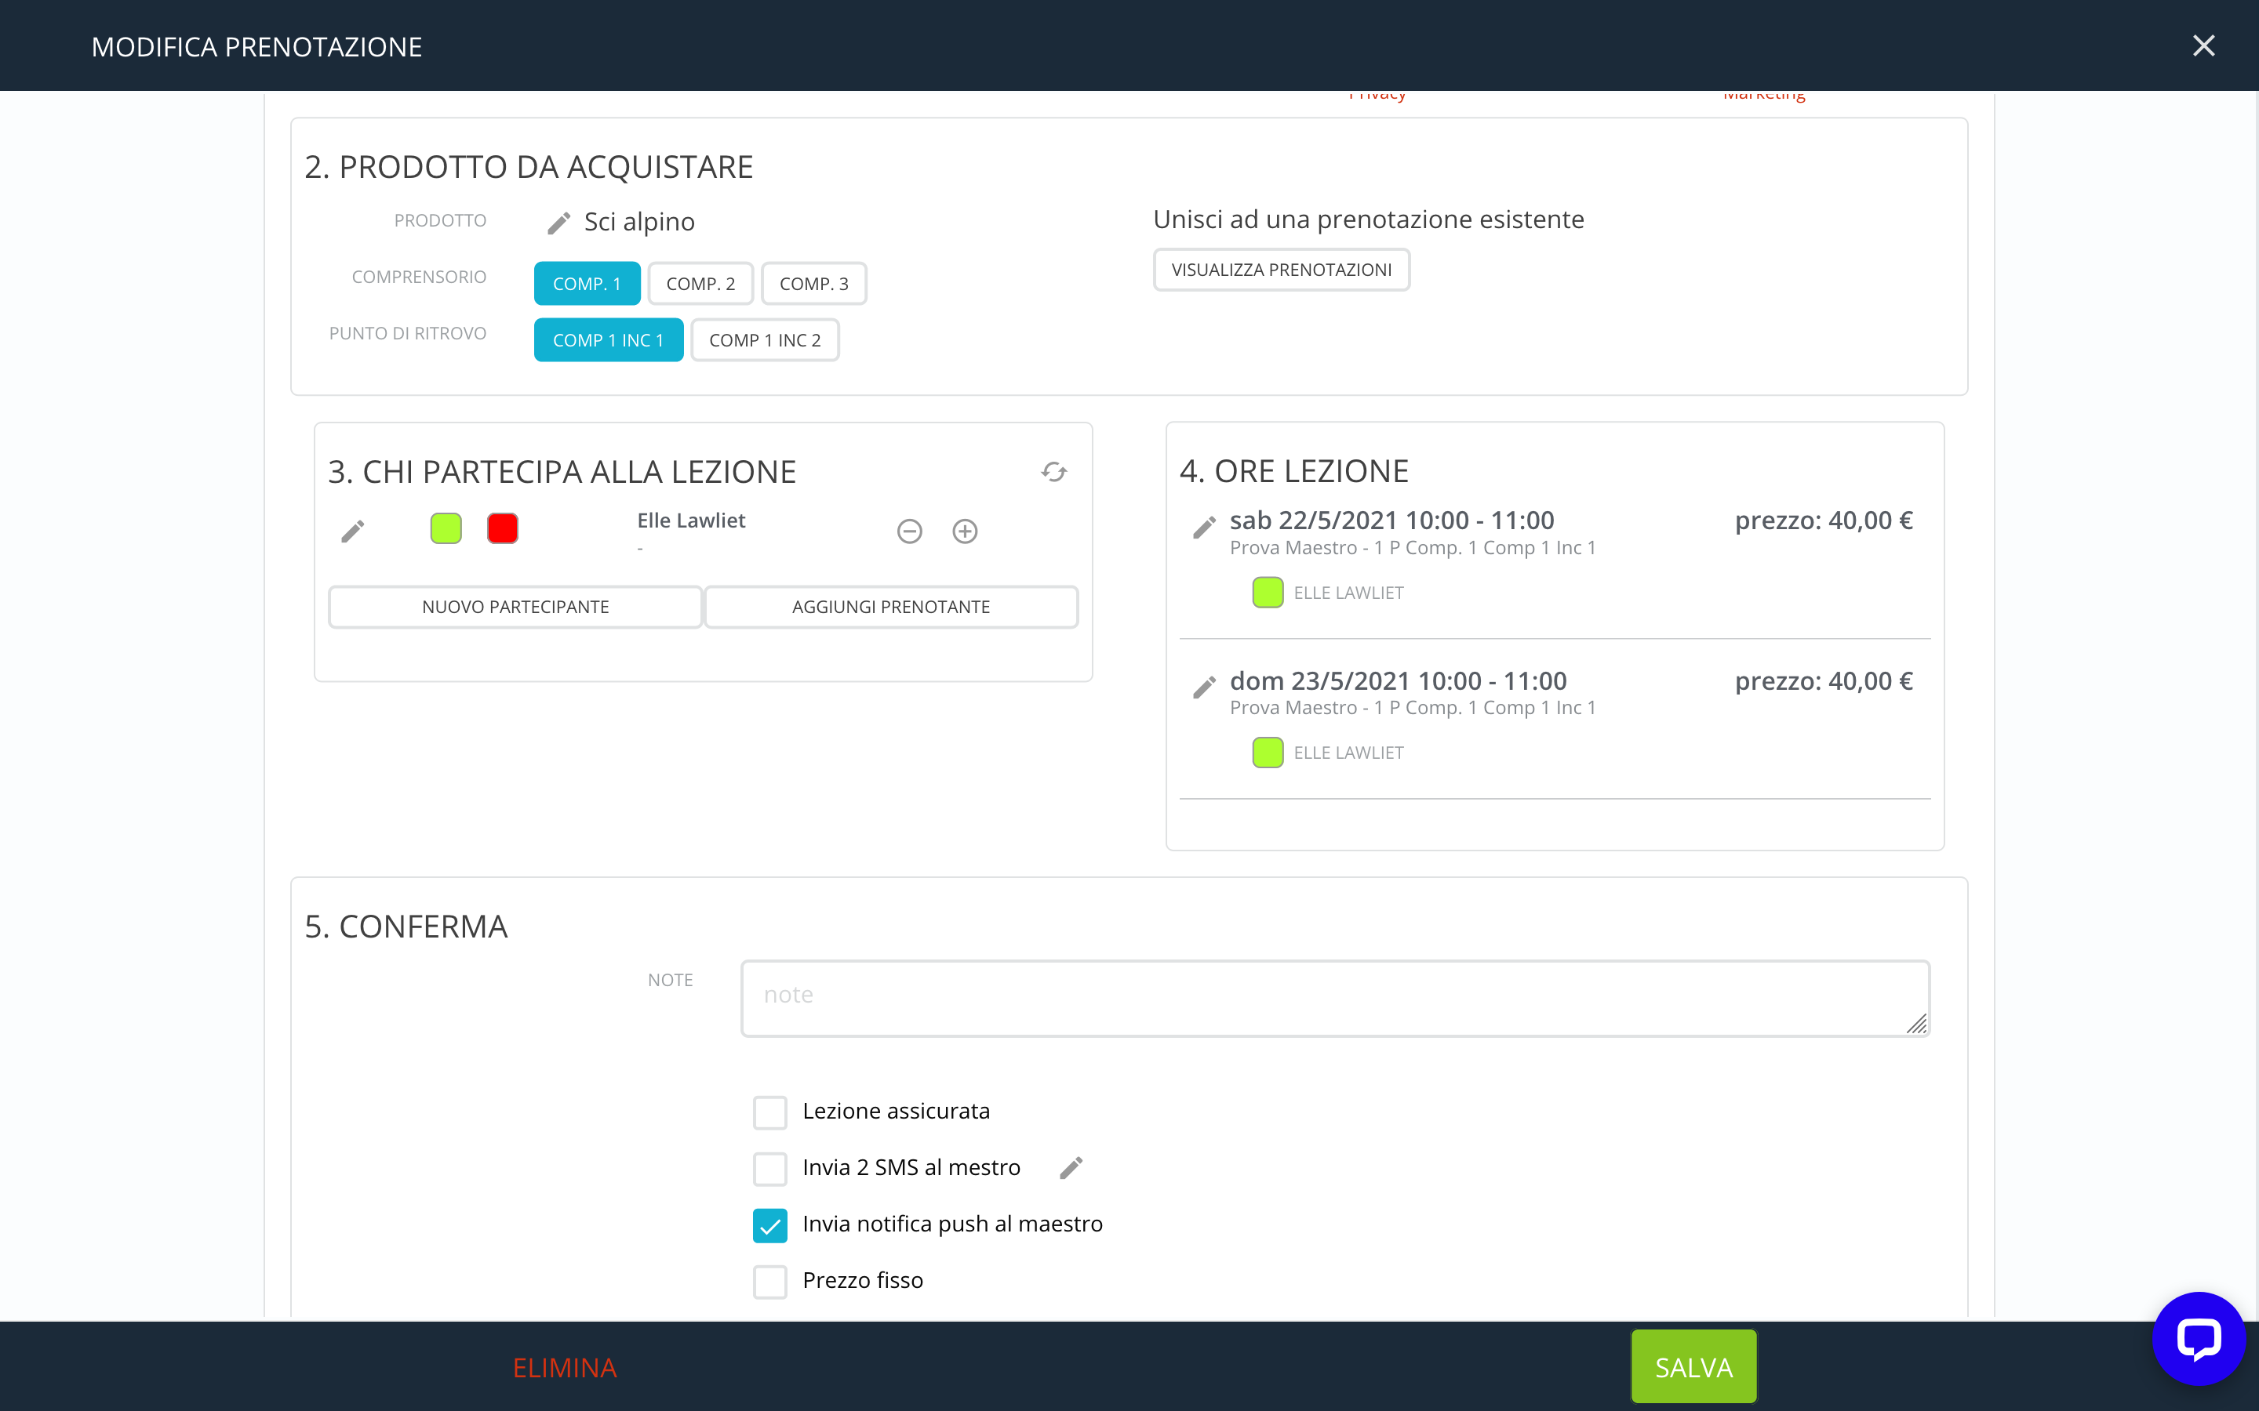Select COMP. 2 comprensorio option

click(700, 284)
